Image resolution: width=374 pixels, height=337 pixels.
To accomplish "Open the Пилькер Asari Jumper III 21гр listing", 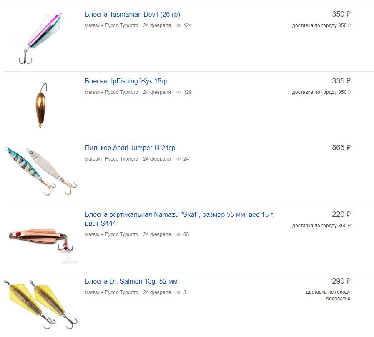I will pyautogui.click(x=130, y=148).
